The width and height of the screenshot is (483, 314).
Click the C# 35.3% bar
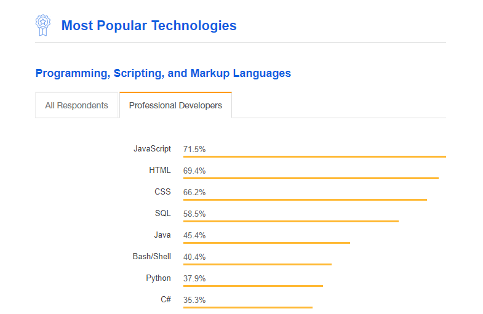(247, 307)
